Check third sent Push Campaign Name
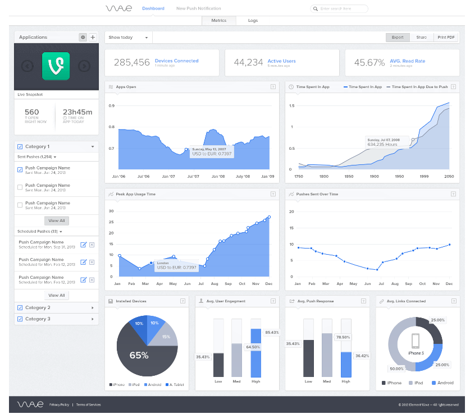 point(20,205)
